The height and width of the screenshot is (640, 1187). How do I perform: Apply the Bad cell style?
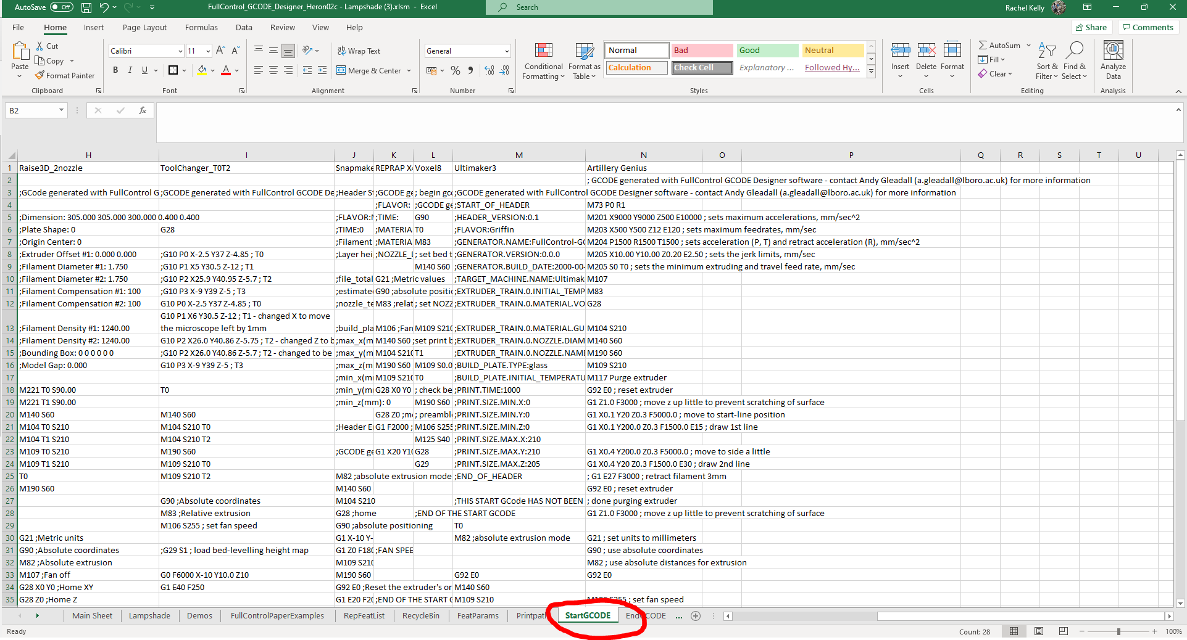tap(702, 51)
